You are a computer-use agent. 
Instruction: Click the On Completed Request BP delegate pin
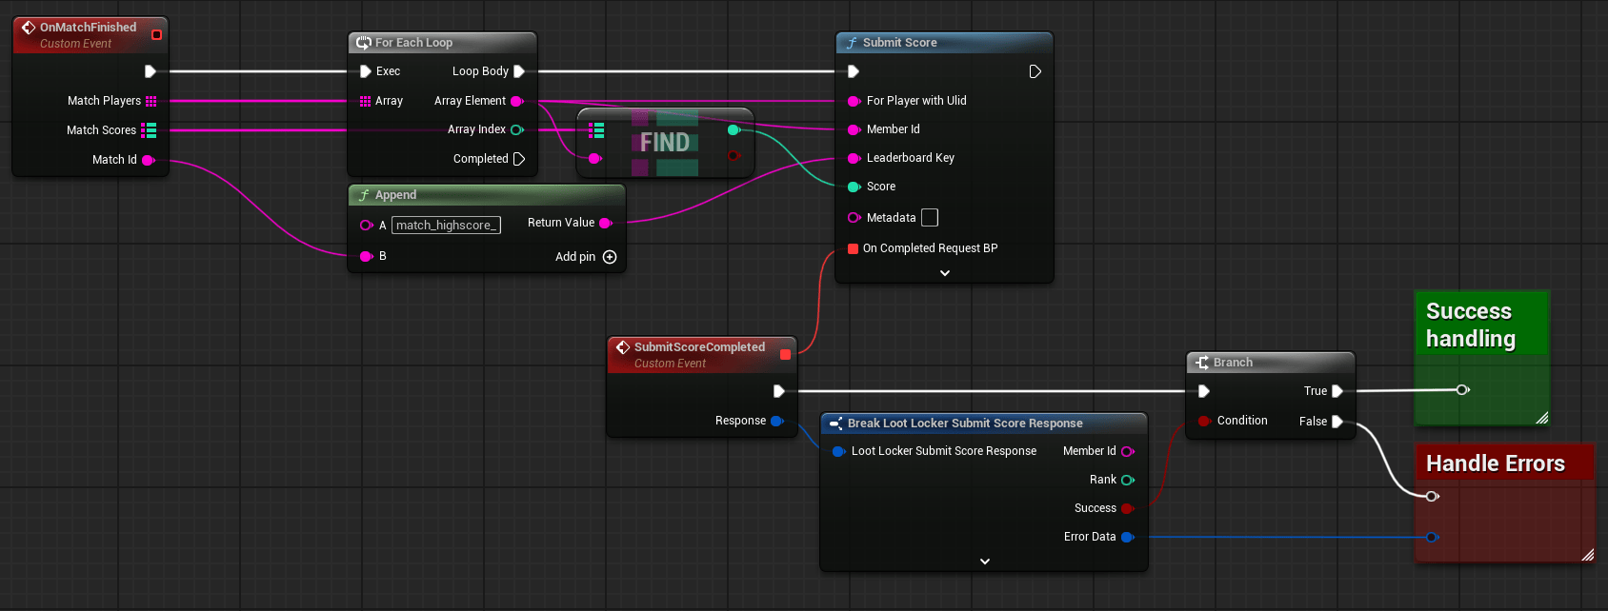854,248
